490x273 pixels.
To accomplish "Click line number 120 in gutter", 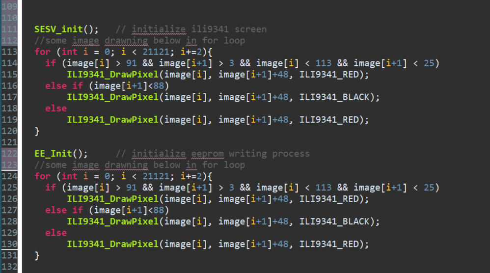I will [x=9, y=131].
